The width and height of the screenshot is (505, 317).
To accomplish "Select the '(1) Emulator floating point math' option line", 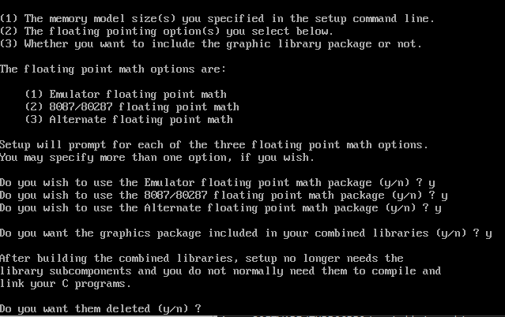I will tap(126, 94).
